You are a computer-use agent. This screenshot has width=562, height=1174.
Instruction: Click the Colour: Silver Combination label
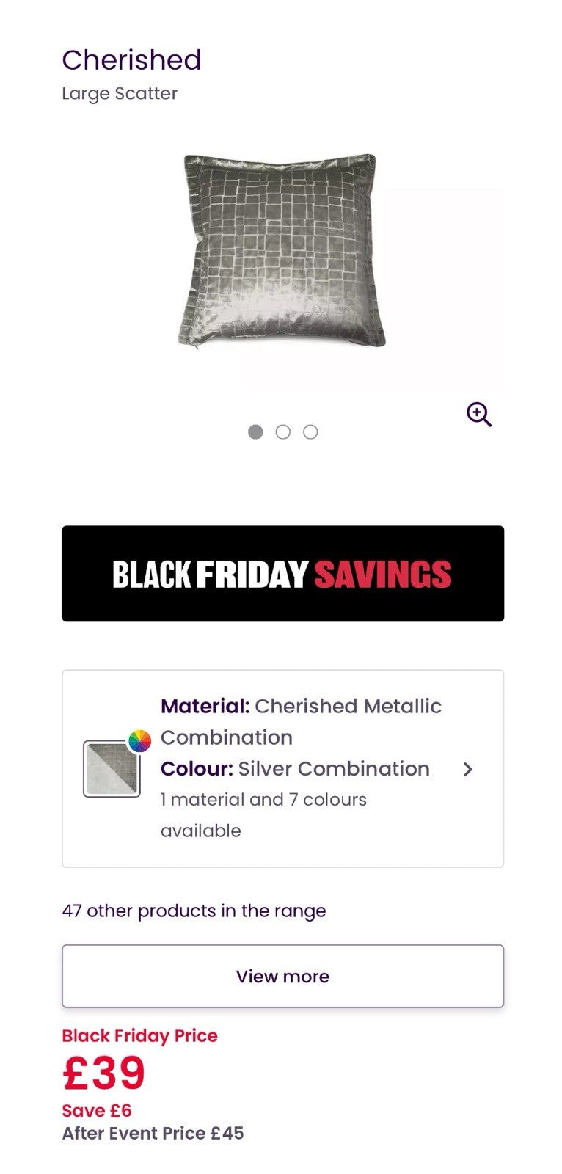coord(295,769)
